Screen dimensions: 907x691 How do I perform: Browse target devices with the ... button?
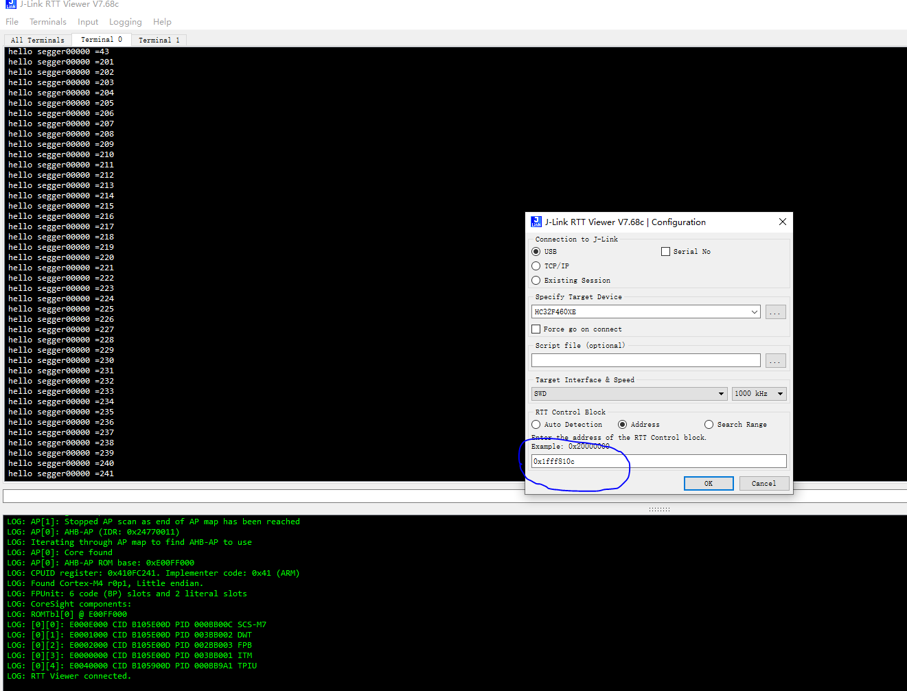tap(775, 312)
